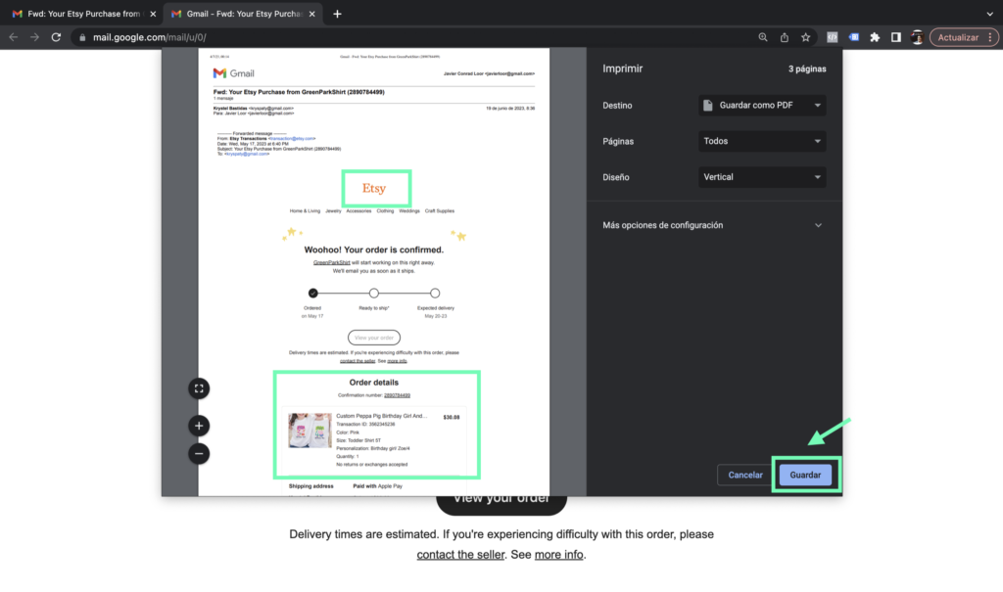Close the Gmail - Fwd: Your Etsy Purchase tab
The height and width of the screenshot is (592, 1003).
pyautogui.click(x=312, y=14)
